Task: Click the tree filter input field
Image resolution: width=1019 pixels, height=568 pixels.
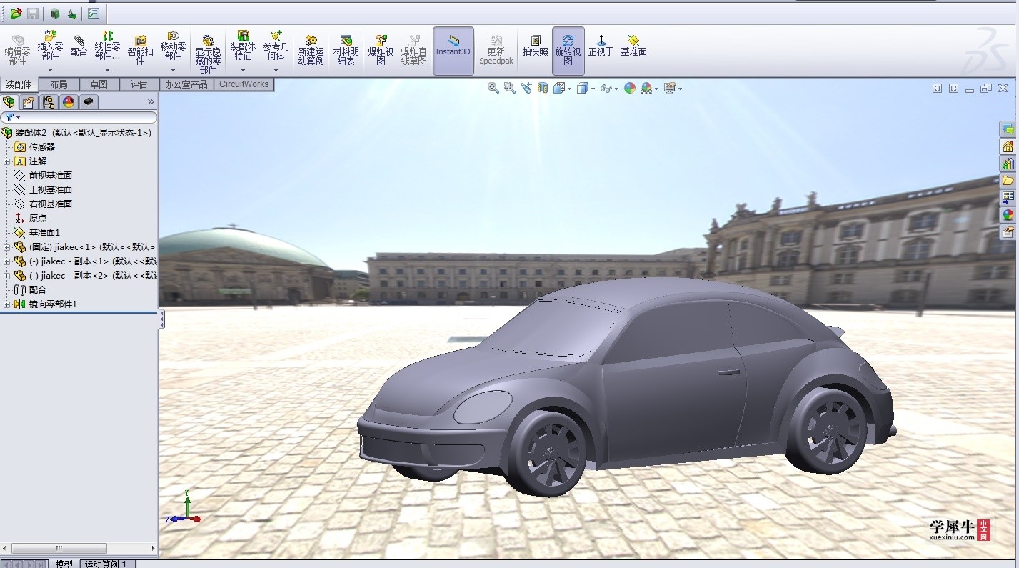Action: pyautogui.click(x=79, y=117)
